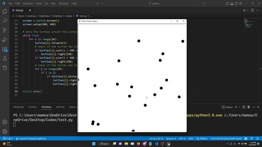Open the File menu

click(x=10, y=4)
